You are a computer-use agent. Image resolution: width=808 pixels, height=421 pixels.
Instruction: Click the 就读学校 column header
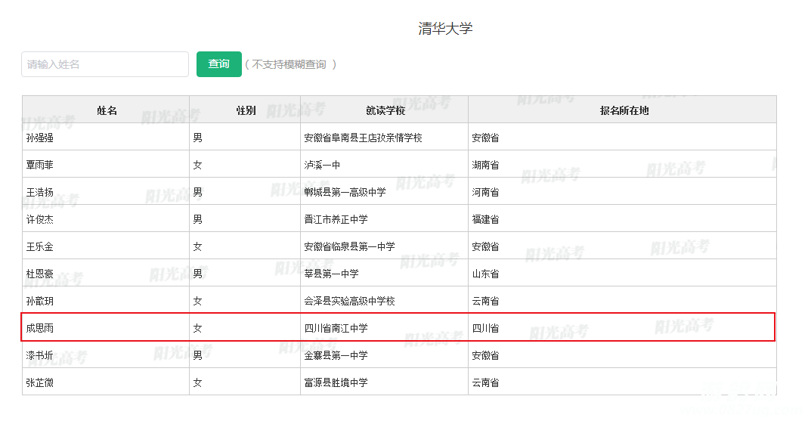(385, 110)
